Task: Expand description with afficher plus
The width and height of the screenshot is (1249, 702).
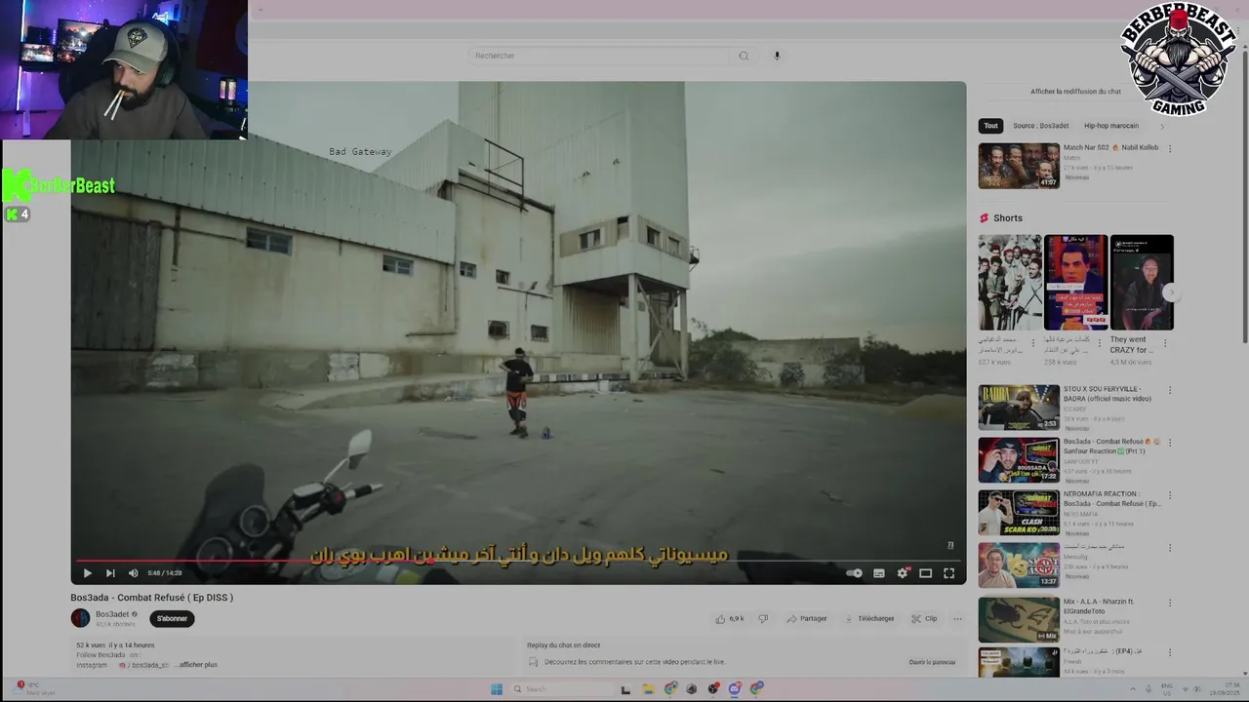Action: click(x=198, y=664)
